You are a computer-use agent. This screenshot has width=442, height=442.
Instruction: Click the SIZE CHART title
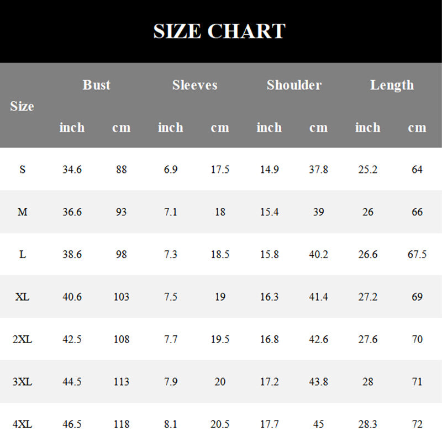(219, 31)
